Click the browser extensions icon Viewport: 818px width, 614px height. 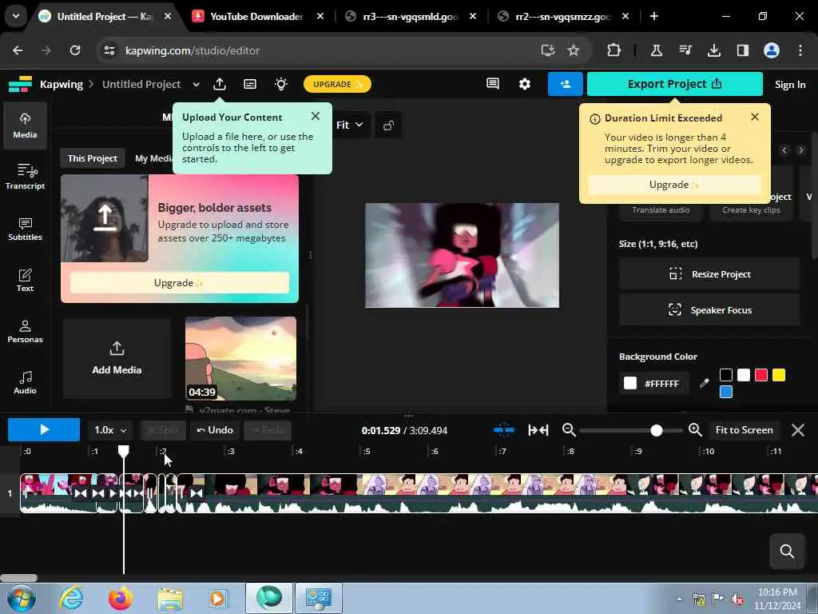613,50
